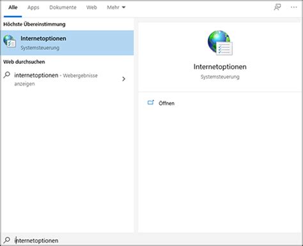The height and width of the screenshot is (246, 303).
Task: Click the open-window icon next to Öffnen
Action: (151, 103)
